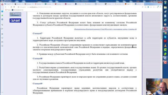The width and height of the screenshot is (168, 95).
Task: Open the personal news icon in sidebar
Action: click(x=2, y=42)
